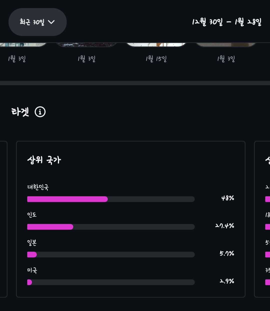Show the partially visible card on the right

pyautogui.click(x=262, y=219)
